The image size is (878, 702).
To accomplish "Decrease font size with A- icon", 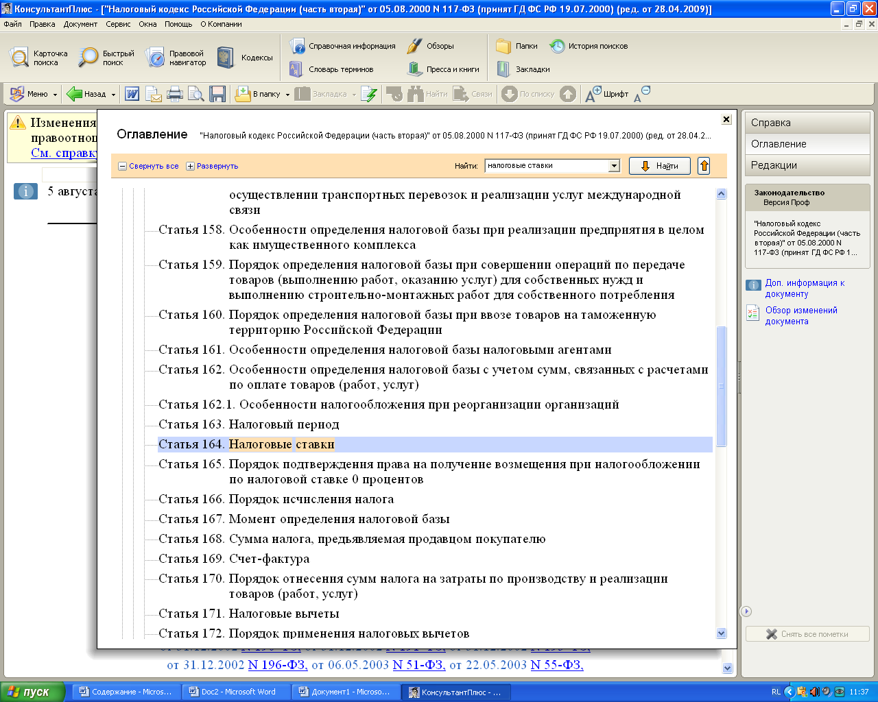I will pos(641,94).
